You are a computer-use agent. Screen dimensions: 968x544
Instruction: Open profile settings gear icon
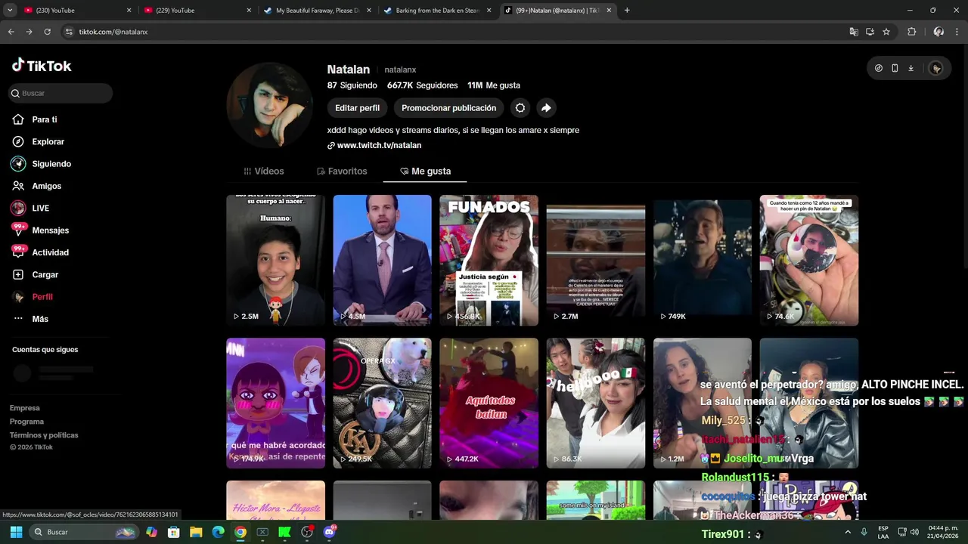click(520, 108)
